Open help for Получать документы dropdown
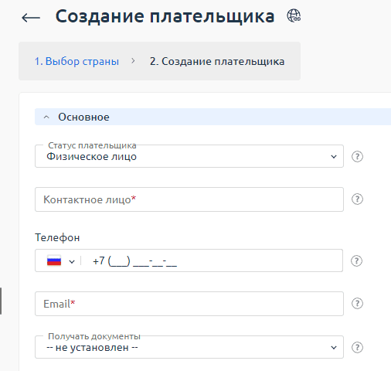This screenshot has height=371, width=391. (x=357, y=347)
